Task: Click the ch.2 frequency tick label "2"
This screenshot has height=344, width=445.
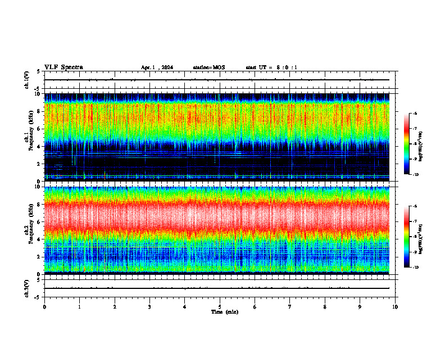Action: 39,257
